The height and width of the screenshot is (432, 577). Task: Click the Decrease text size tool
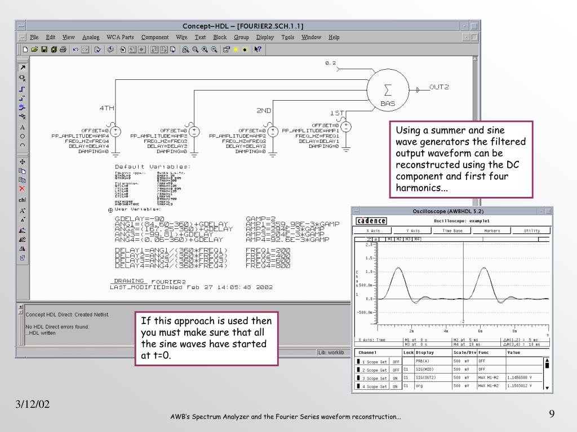23,220
